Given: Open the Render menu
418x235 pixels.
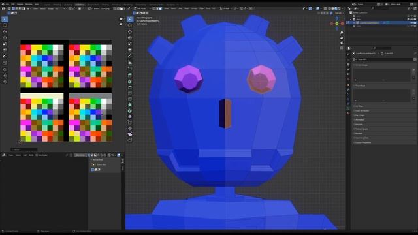Looking at the screenshot, I should [x=20, y=5].
